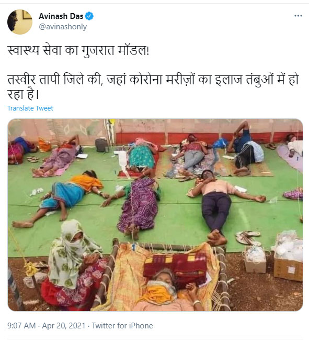Click the Hindi headline ending in गुजरात मॉडल!
The height and width of the screenshot is (342, 309).
tap(78, 51)
